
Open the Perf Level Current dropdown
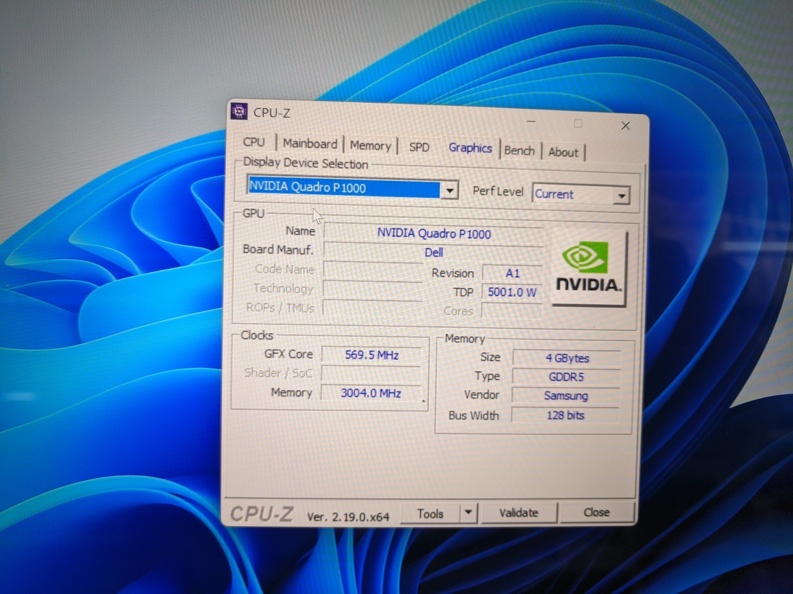pyautogui.click(x=581, y=195)
